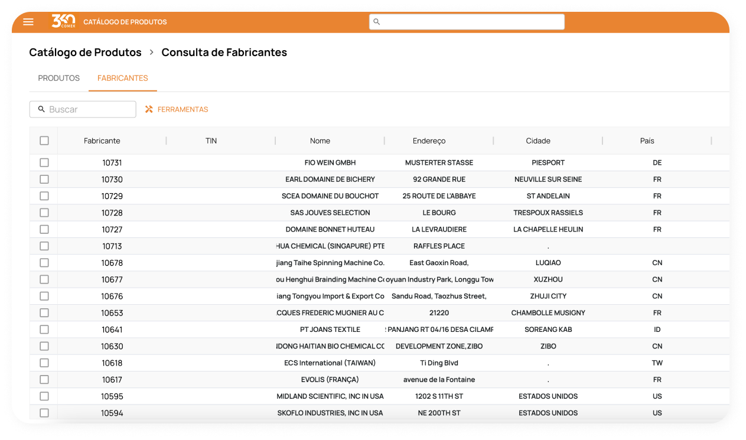Check the box for manufacturer 10731

click(44, 162)
